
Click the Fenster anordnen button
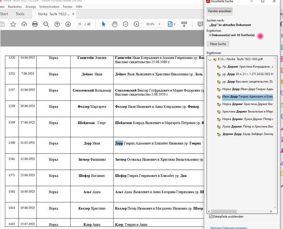tap(220, 11)
